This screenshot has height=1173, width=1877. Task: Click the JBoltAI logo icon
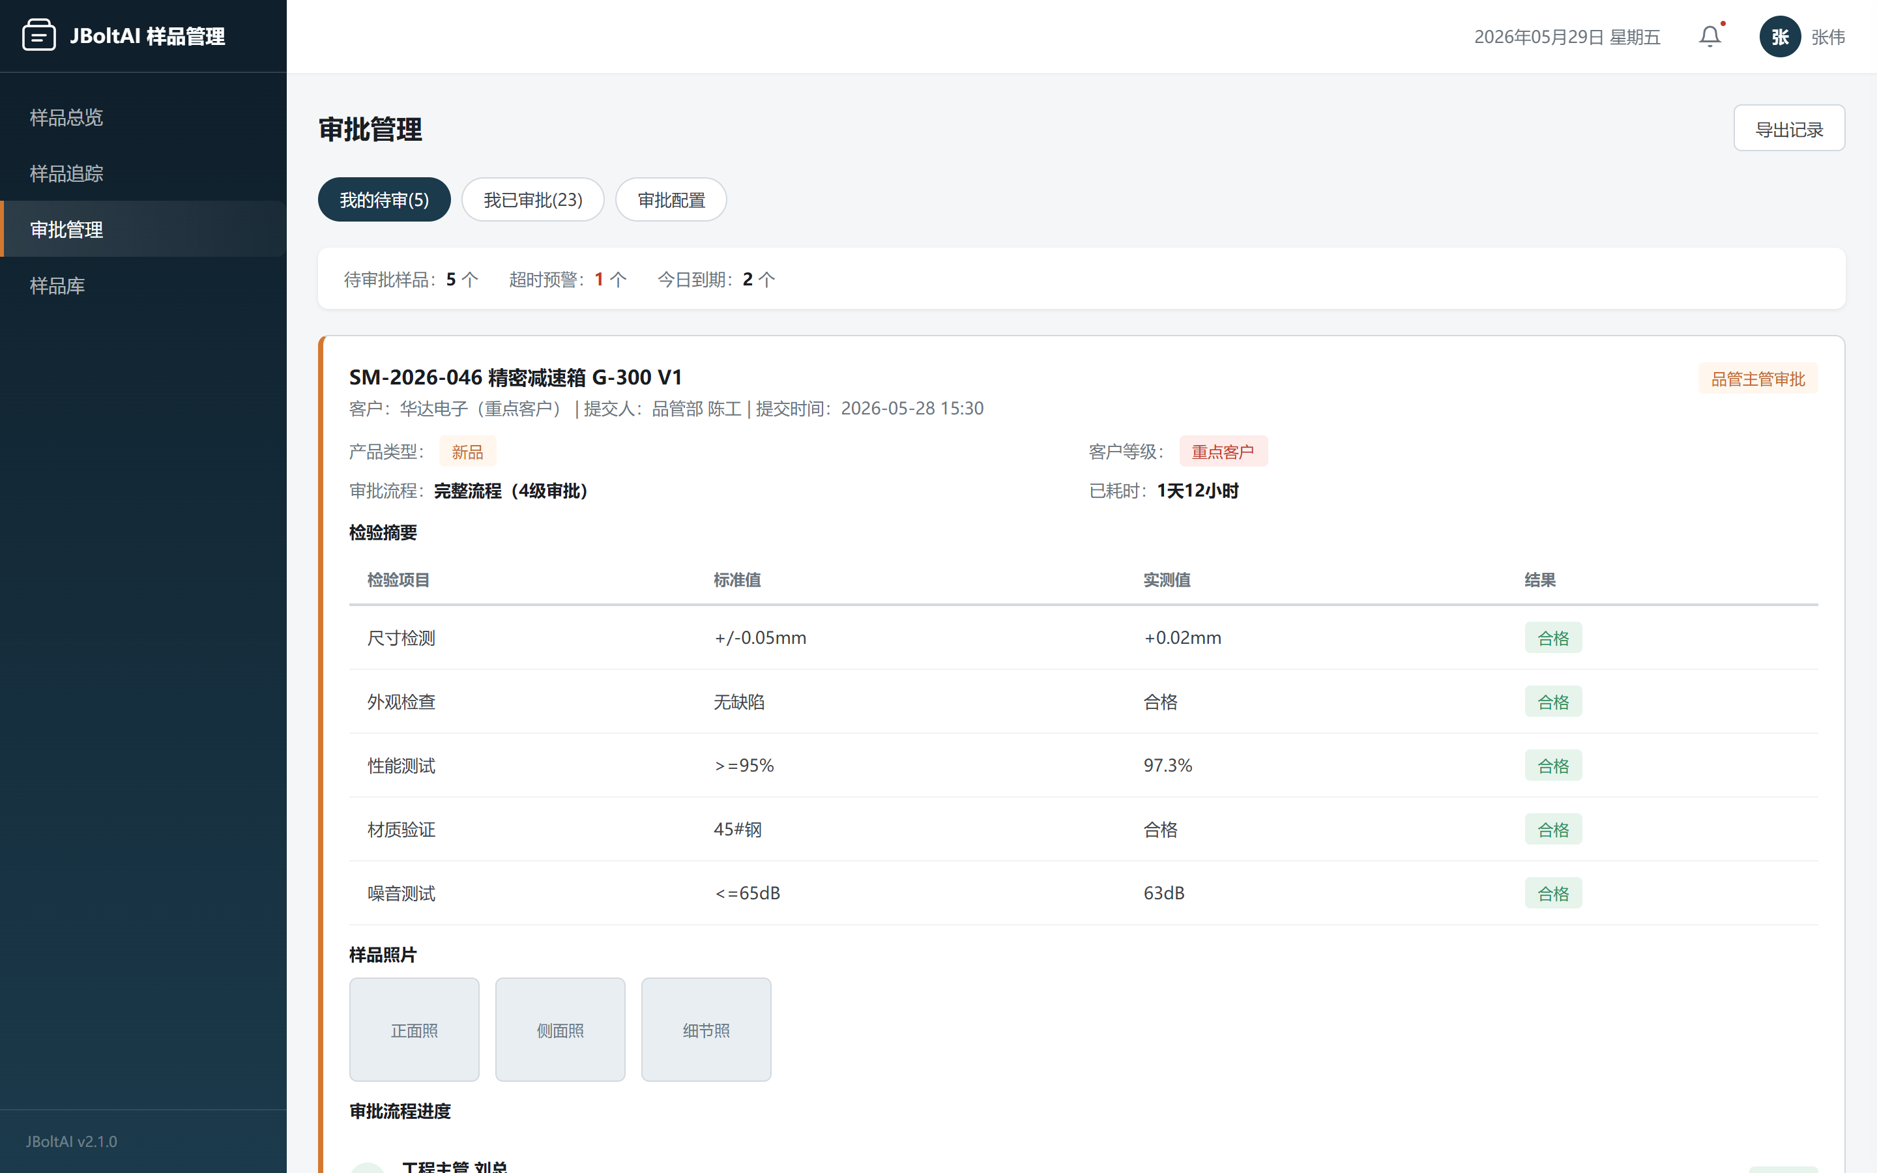[39, 36]
